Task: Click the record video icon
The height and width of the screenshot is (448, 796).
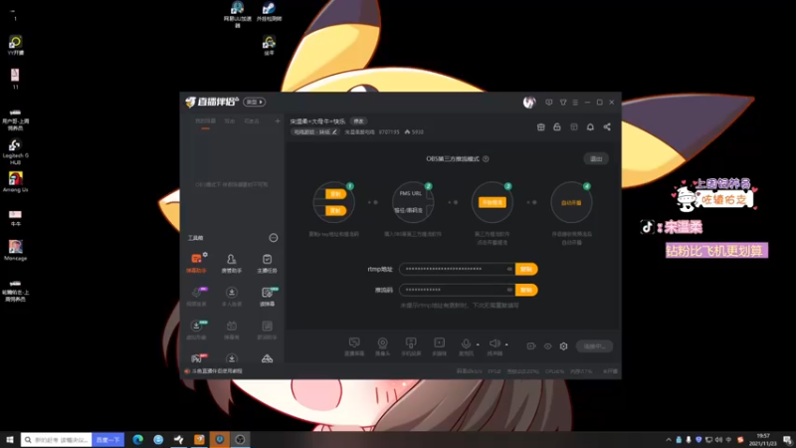Action: coord(531,345)
